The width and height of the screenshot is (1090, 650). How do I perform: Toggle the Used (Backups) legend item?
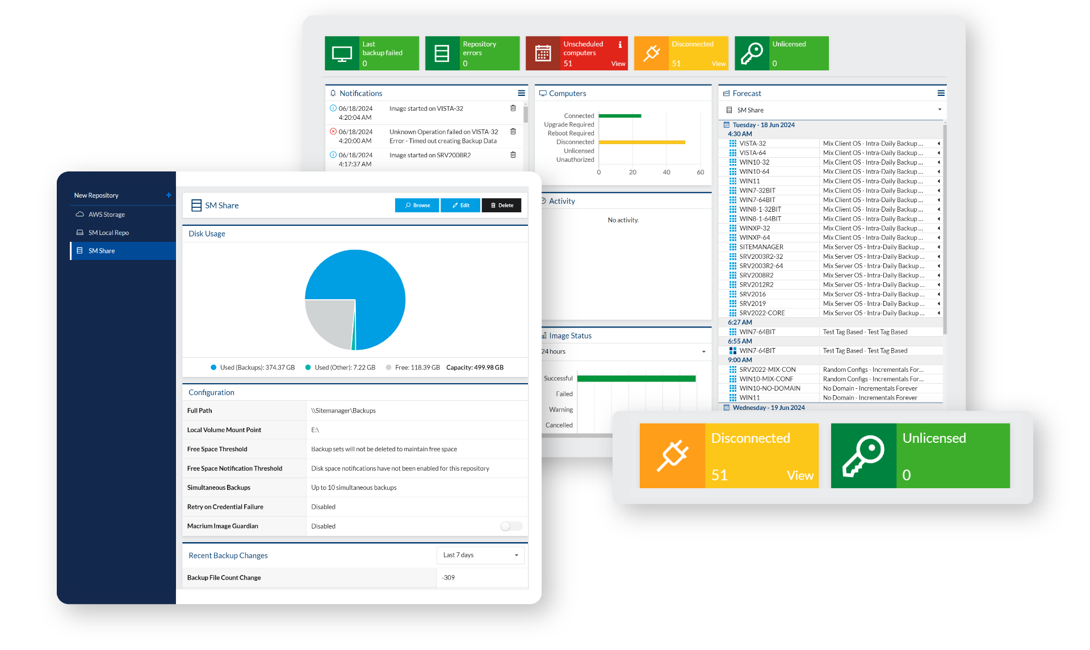pyautogui.click(x=253, y=367)
